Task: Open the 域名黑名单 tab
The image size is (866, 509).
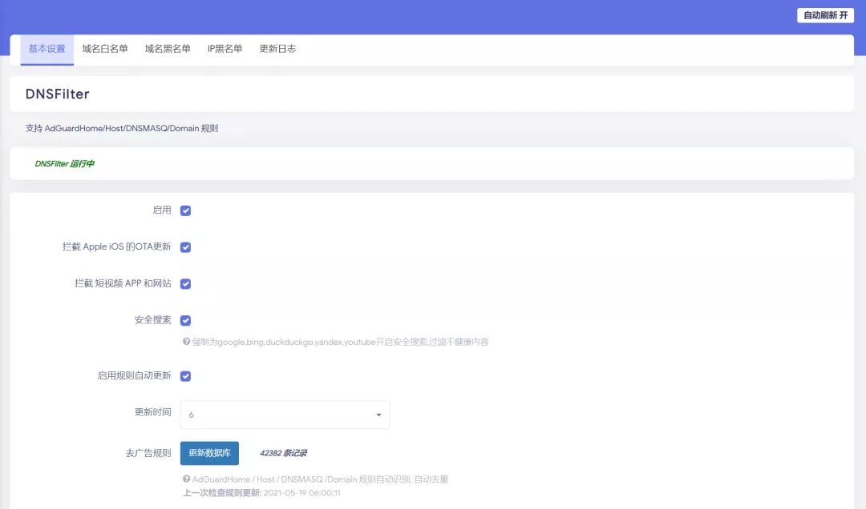Action: (168, 49)
